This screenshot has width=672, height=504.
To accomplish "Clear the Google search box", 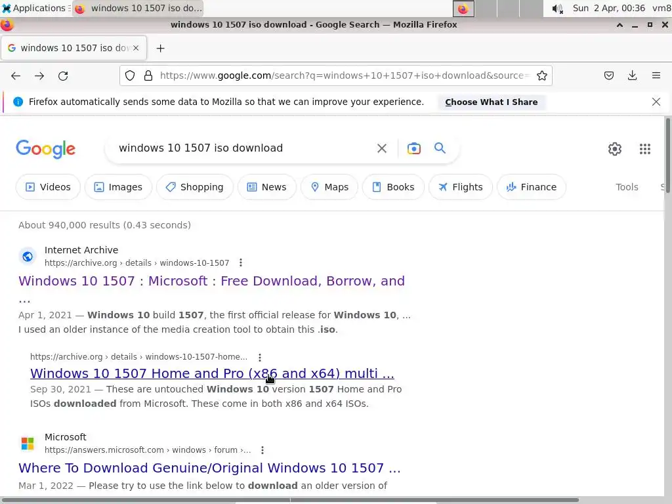I will click(x=381, y=148).
